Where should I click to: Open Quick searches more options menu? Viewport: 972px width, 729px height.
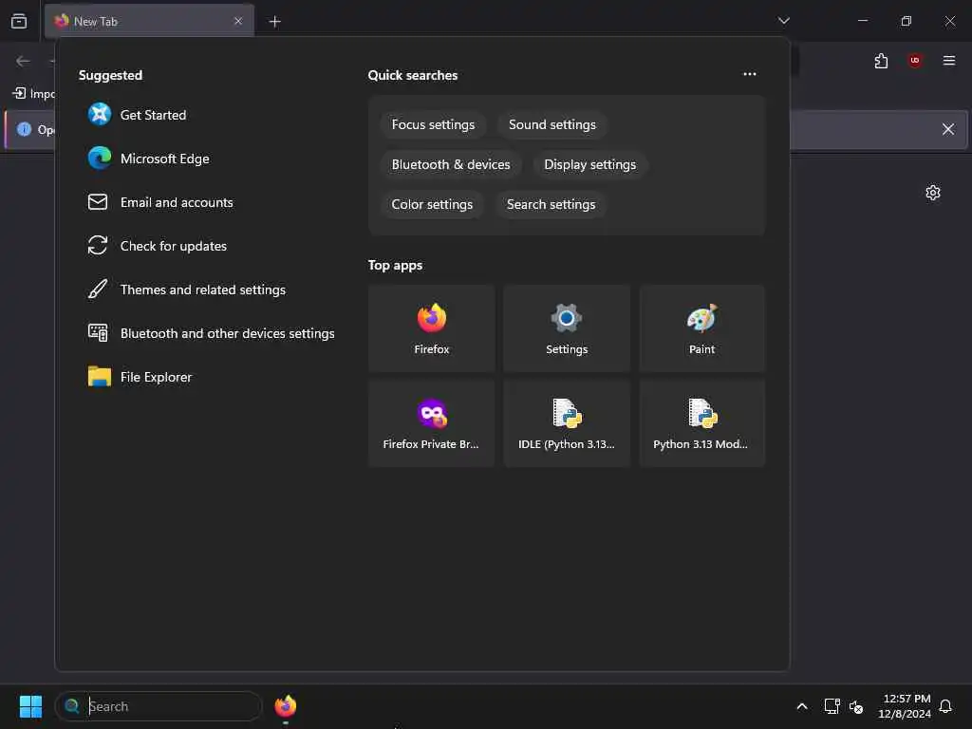coord(750,74)
